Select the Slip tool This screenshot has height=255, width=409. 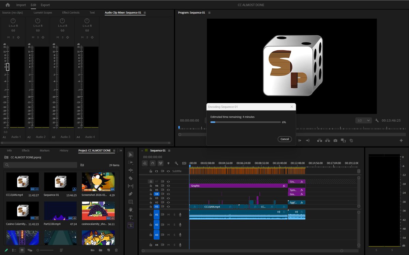click(131, 186)
